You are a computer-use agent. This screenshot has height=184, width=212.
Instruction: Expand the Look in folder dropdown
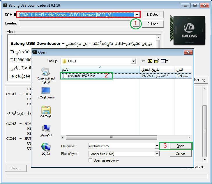pyautogui.click(x=133, y=61)
